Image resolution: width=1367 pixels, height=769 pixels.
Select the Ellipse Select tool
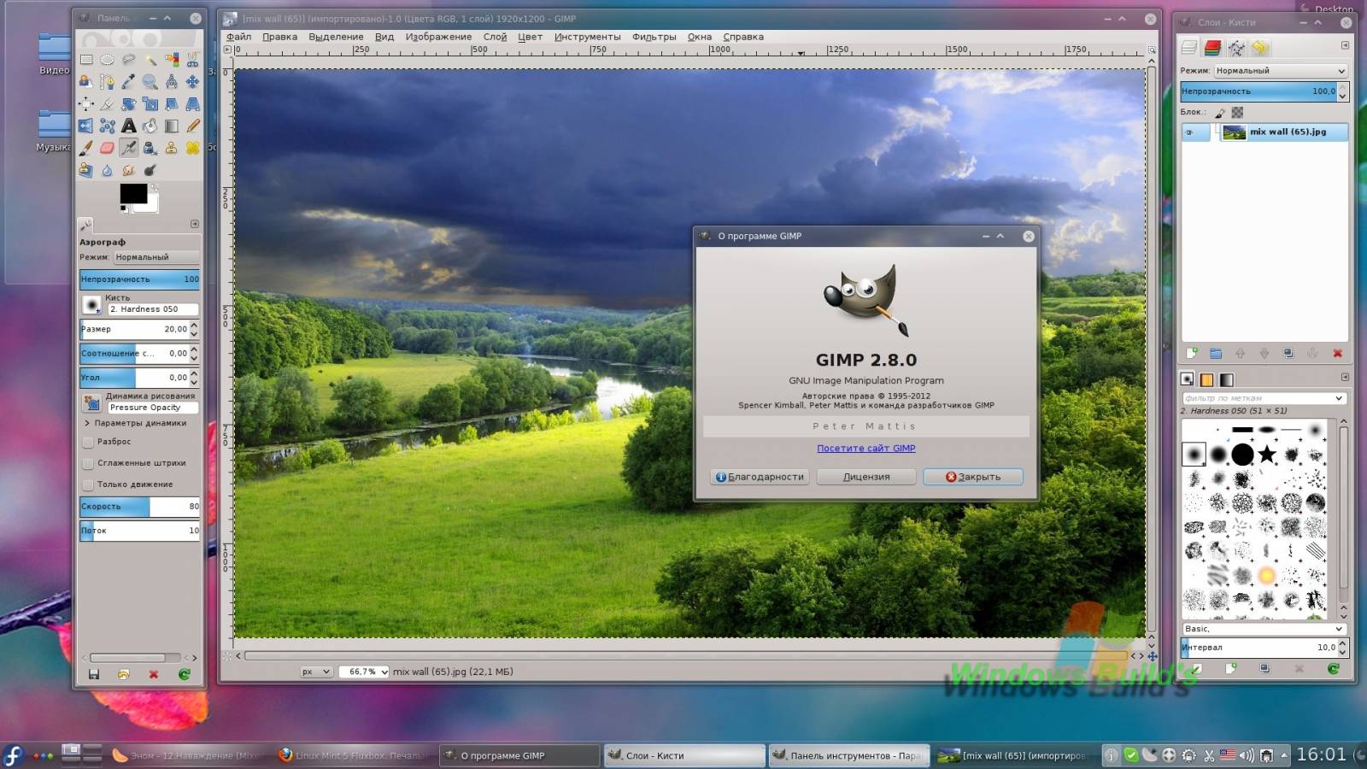107,60
